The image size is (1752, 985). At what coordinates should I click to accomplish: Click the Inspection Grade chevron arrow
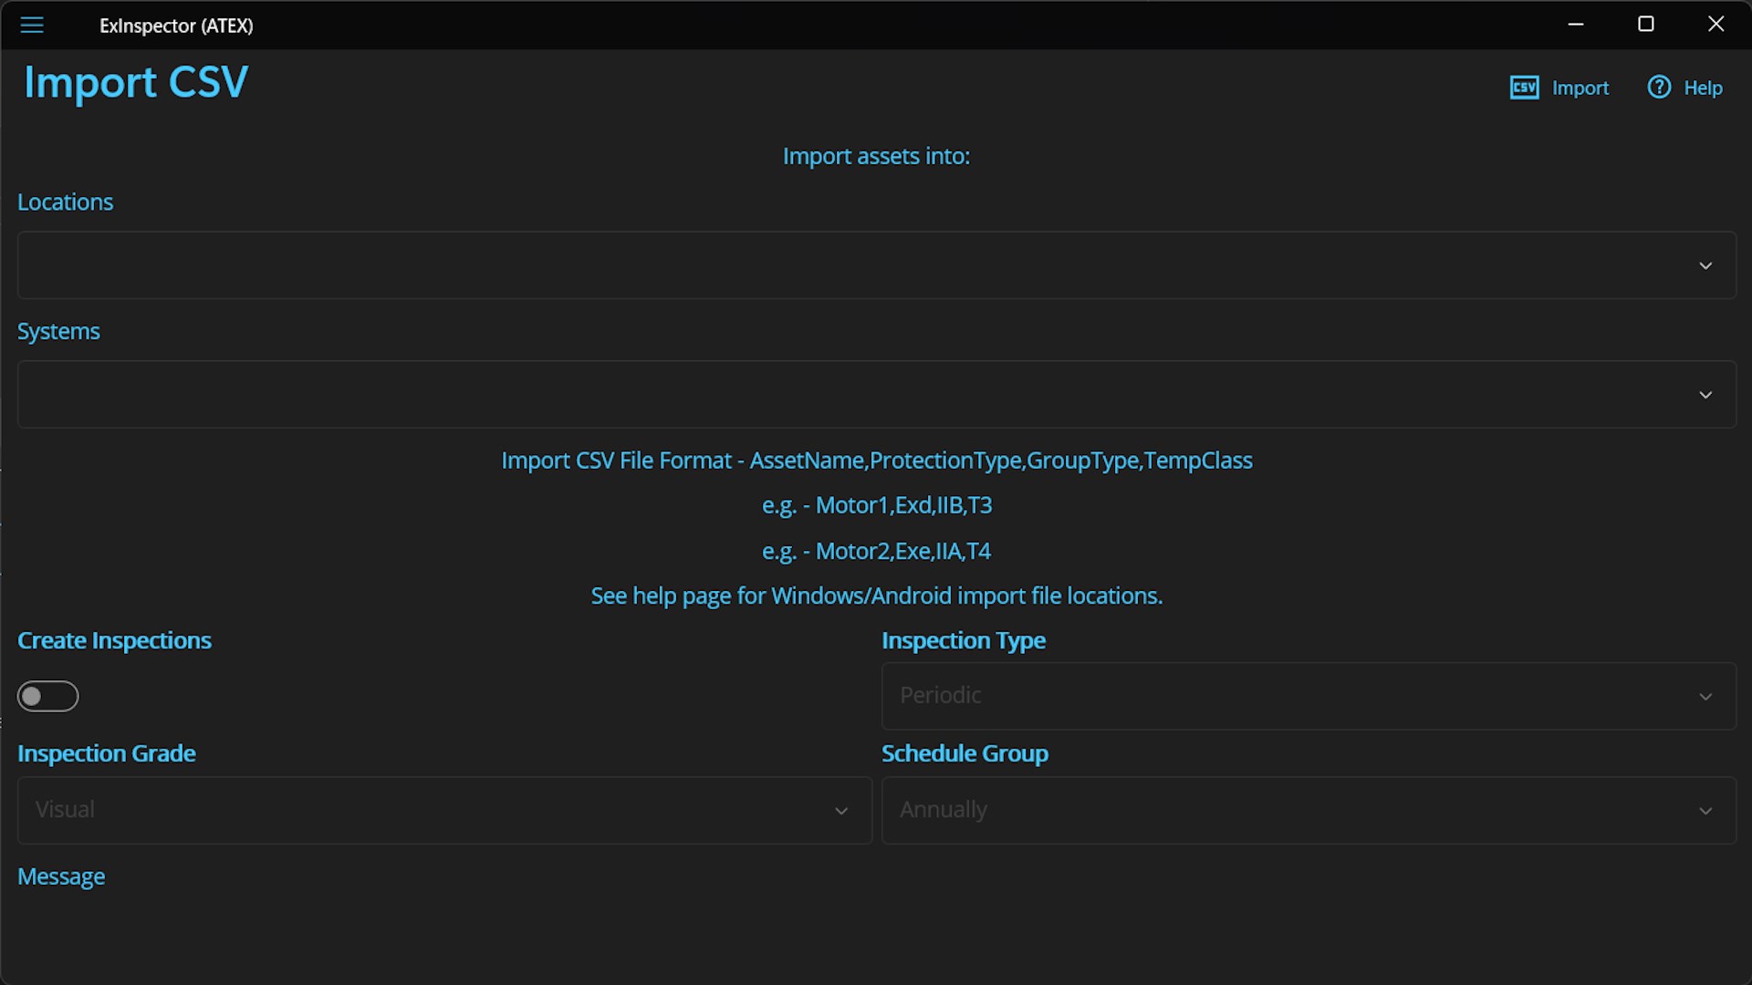(x=840, y=811)
